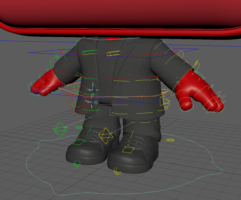
Task: Select the red glove with green finger controls
Action: click(45, 83)
